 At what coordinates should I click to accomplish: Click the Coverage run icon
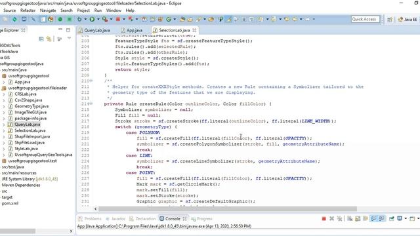click(x=105, y=19)
